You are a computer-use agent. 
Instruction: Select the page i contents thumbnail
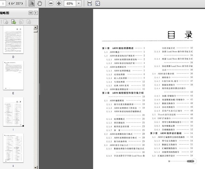point(13,112)
